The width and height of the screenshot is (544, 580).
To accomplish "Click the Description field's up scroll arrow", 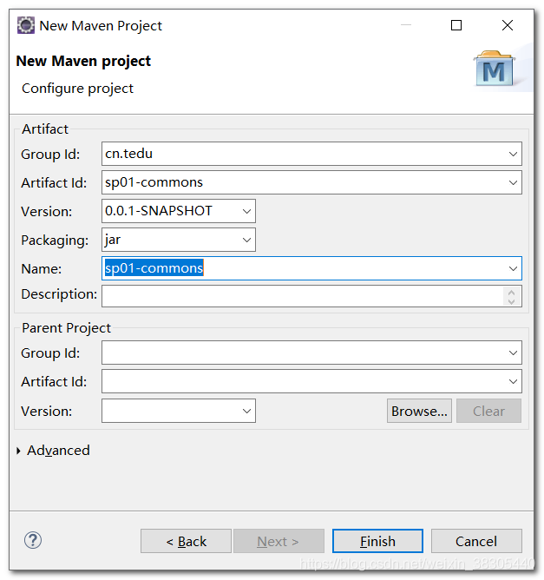I will (x=512, y=293).
